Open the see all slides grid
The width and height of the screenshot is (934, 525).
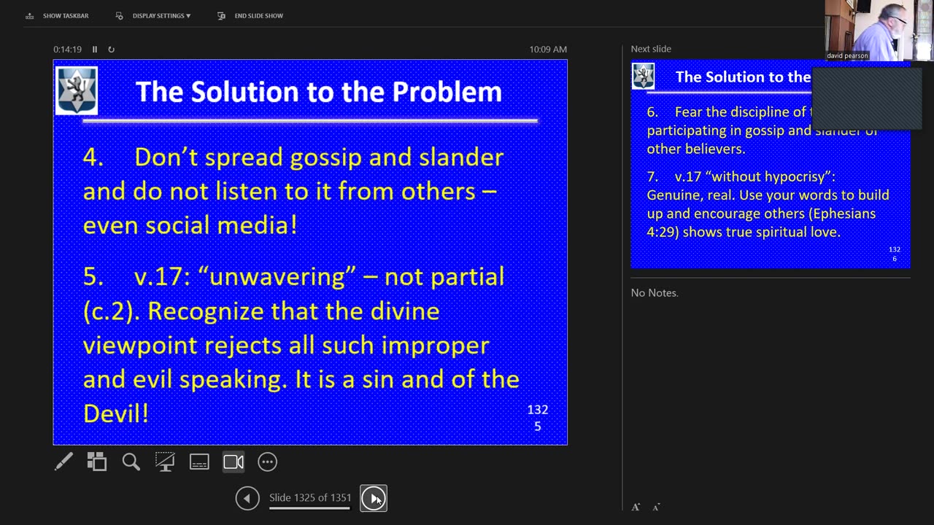pos(97,462)
